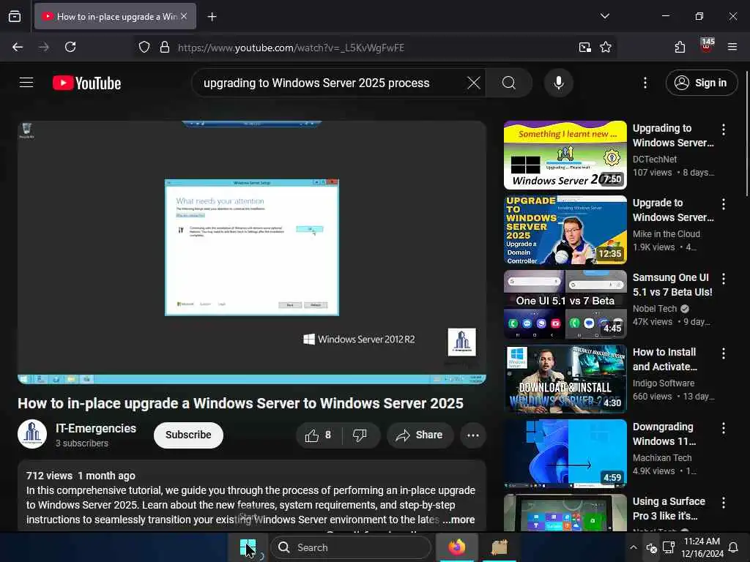Open Nobel Tech channel name
Image resolution: width=750 pixels, height=562 pixels.
[654, 309]
